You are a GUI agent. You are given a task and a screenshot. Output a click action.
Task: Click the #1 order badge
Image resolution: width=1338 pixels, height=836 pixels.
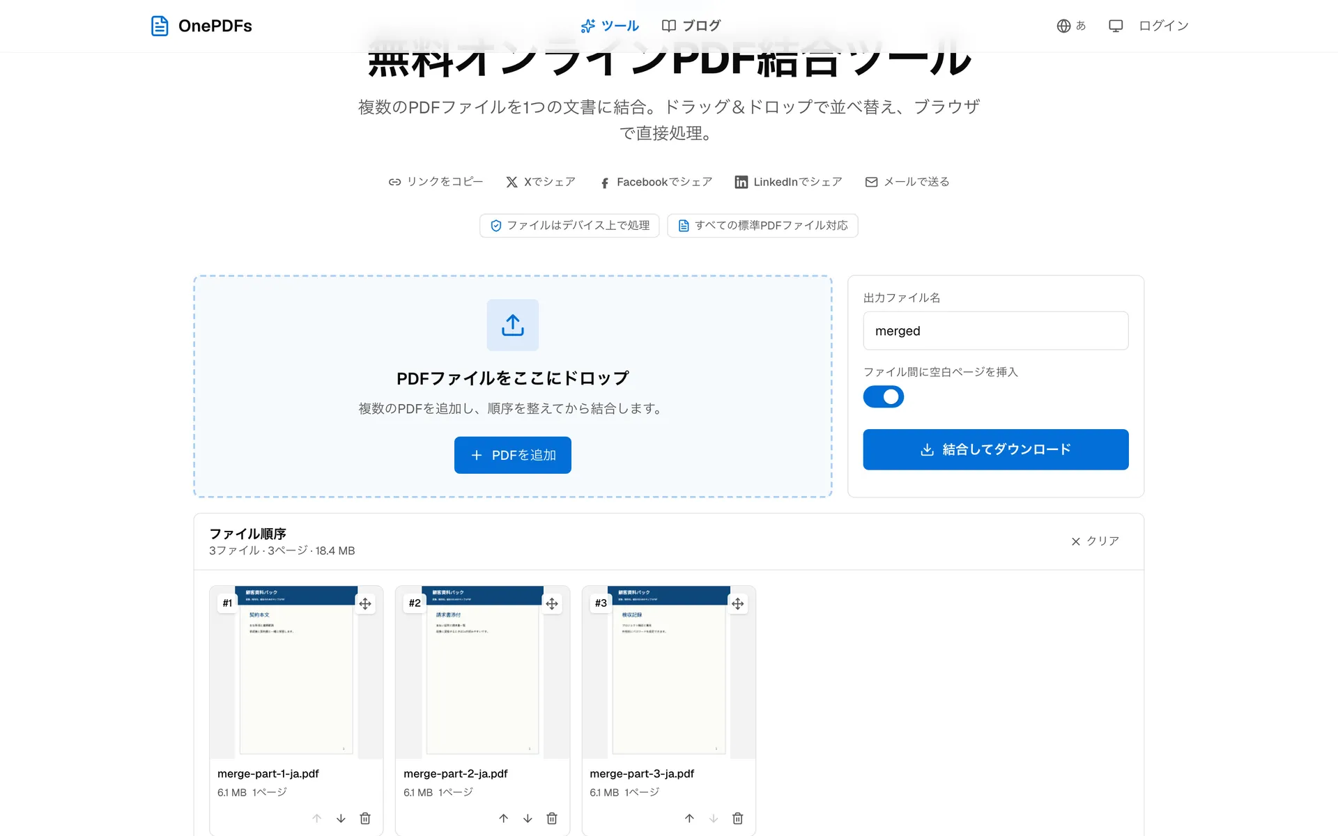coord(227,603)
